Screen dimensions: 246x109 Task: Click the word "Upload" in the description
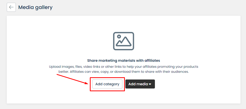(x=55, y=67)
